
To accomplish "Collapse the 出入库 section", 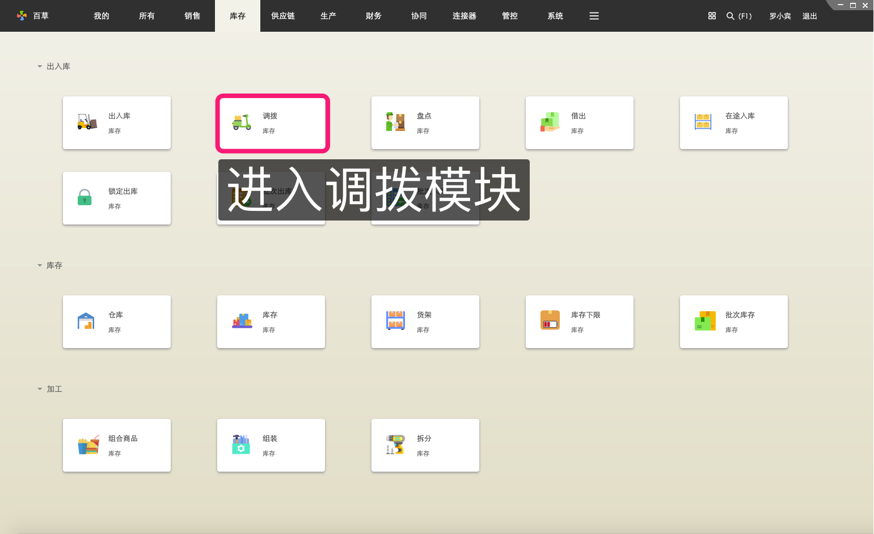I will tap(40, 66).
